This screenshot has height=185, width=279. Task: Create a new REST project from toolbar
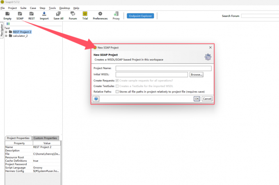[32, 16]
